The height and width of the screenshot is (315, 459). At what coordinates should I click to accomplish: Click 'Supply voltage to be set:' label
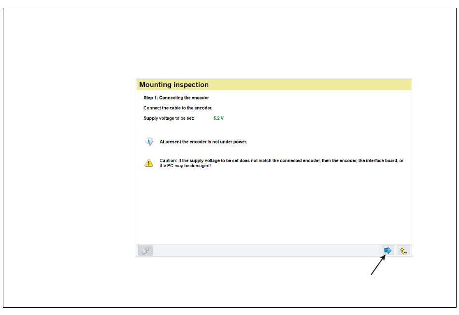(169, 118)
